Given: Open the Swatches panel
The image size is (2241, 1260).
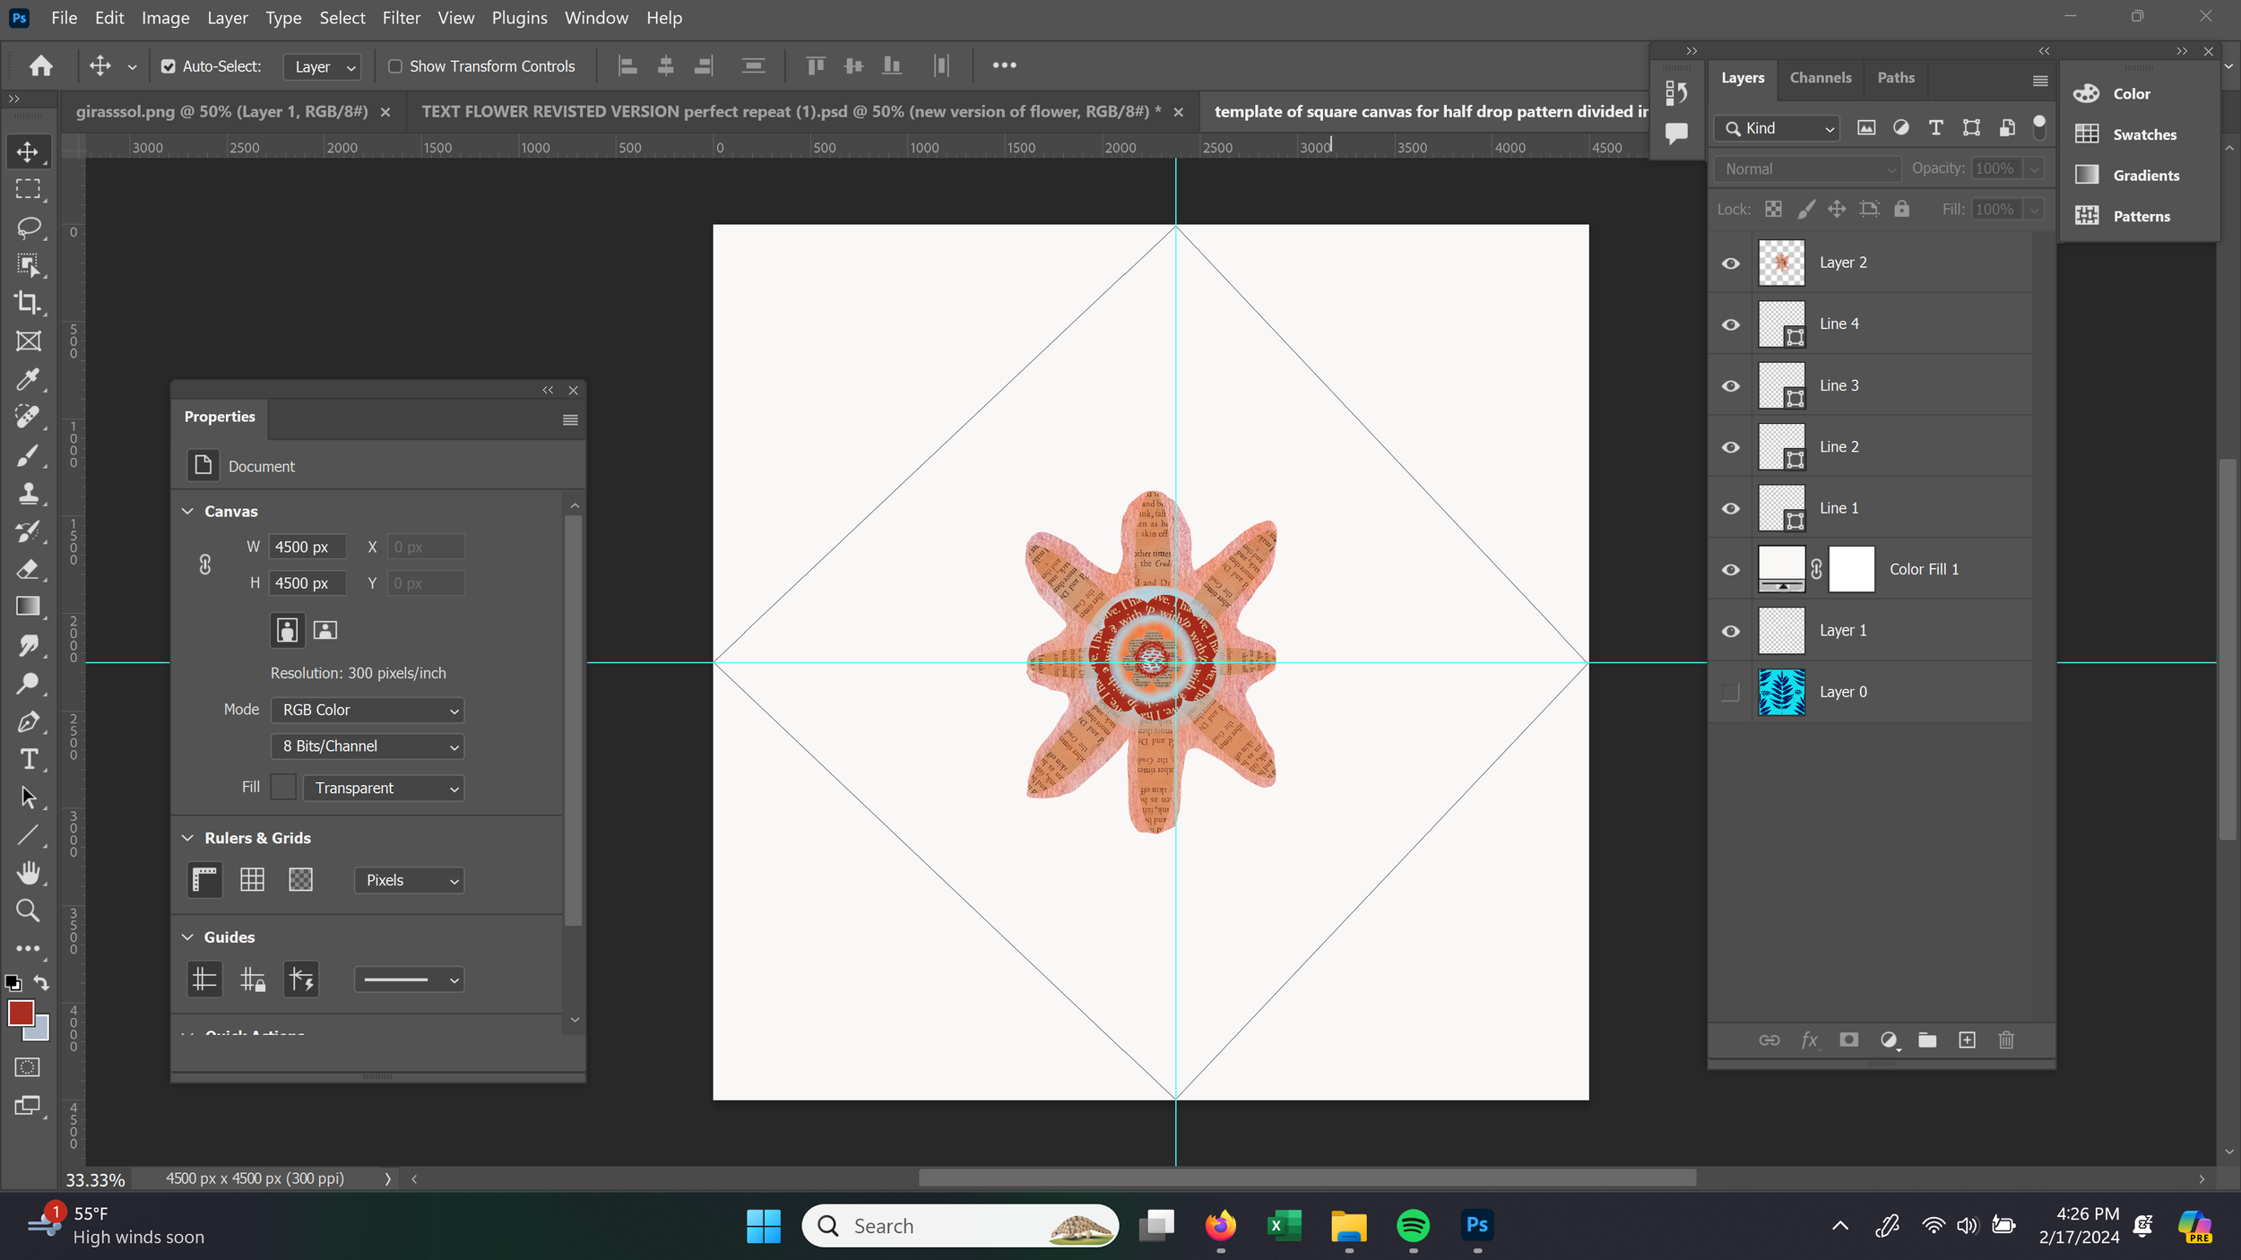Looking at the screenshot, I should 2143,134.
